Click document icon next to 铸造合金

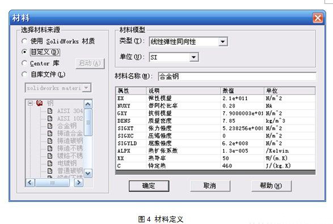50,133
